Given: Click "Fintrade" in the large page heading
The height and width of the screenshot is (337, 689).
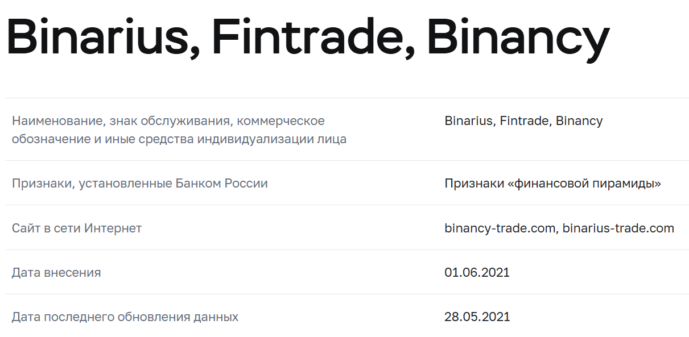Looking at the screenshot, I should click(x=307, y=39).
